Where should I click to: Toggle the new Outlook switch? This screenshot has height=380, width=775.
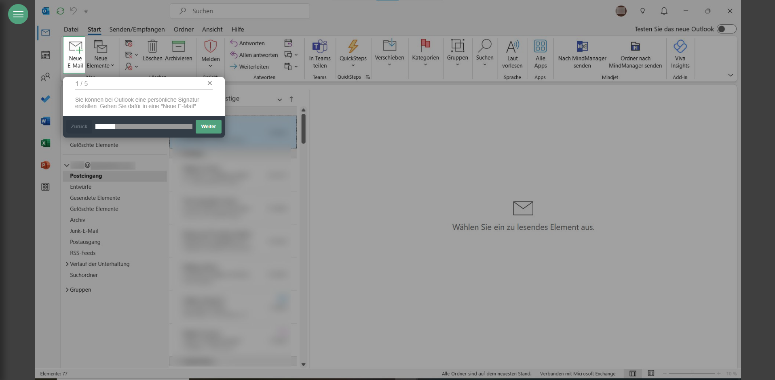[x=726, y=29]
